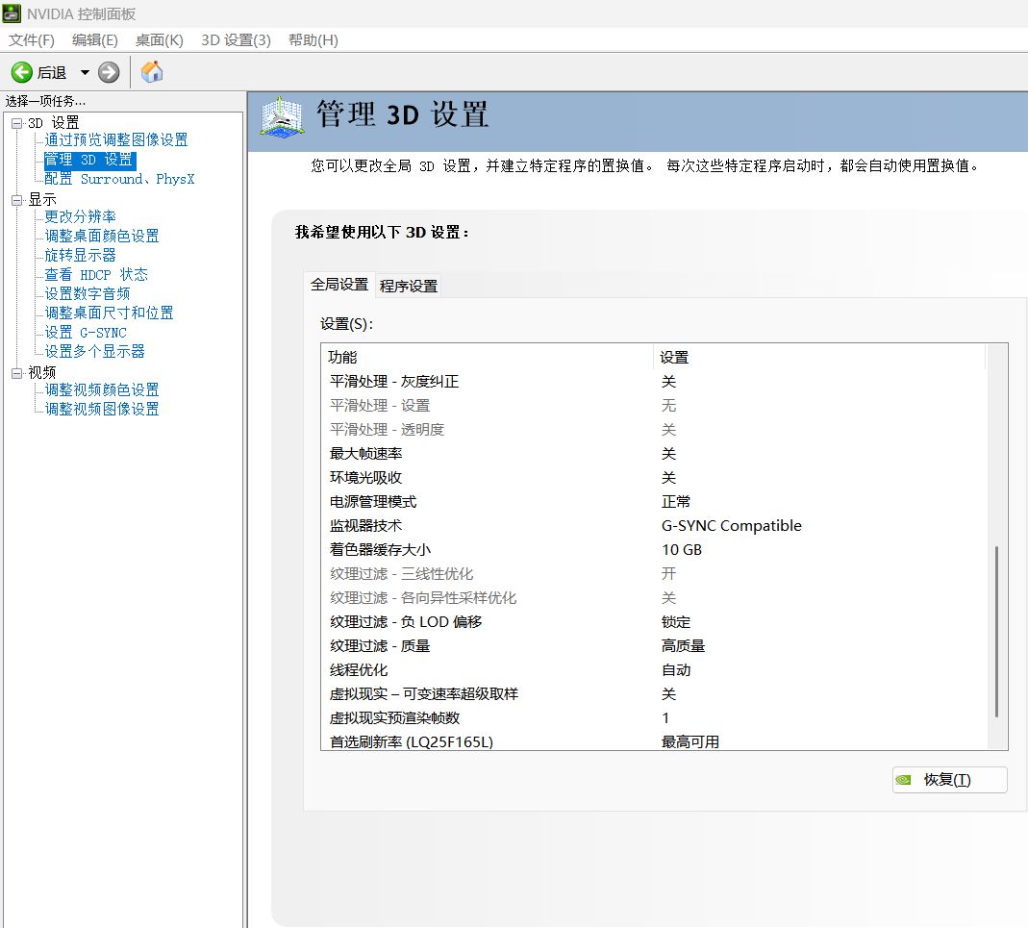Select the 纹理过滤 - 负 LOD 偏移 row
The image size is (1028, 928).
(654, 622)
